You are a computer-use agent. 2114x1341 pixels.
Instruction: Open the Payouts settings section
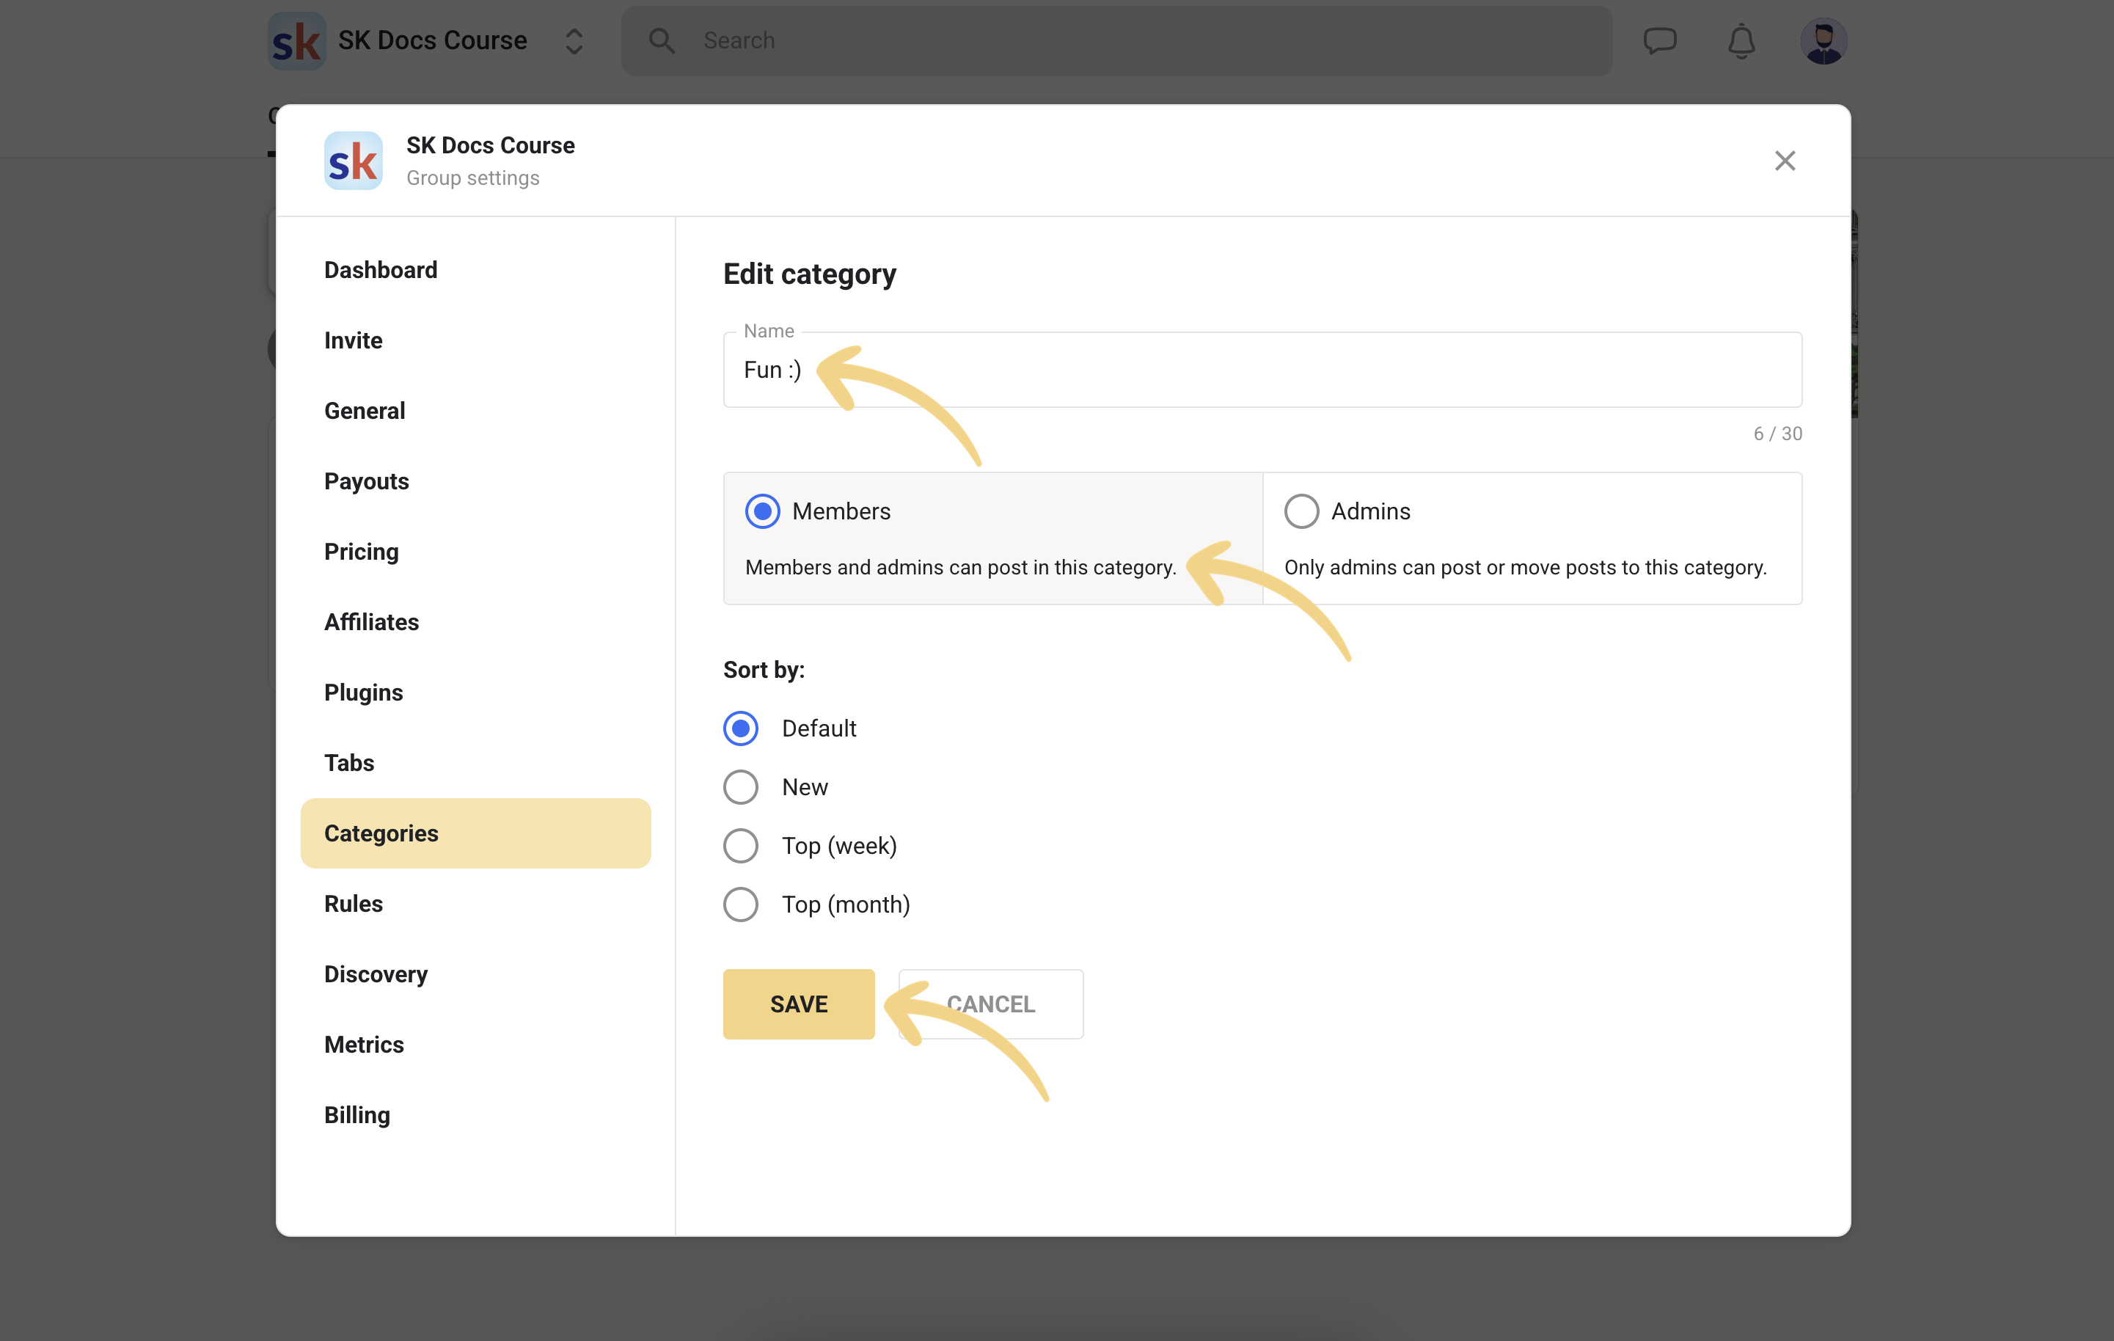pyautogui.click(x=475, y=481)
